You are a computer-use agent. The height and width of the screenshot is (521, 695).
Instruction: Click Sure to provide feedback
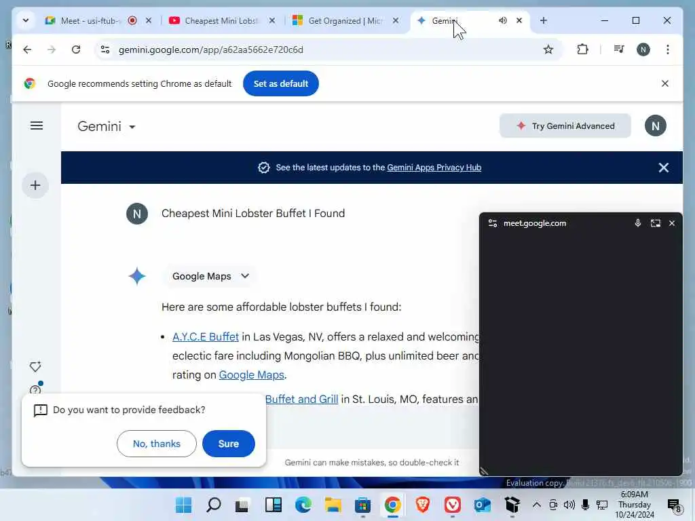[x=228, y=444]
